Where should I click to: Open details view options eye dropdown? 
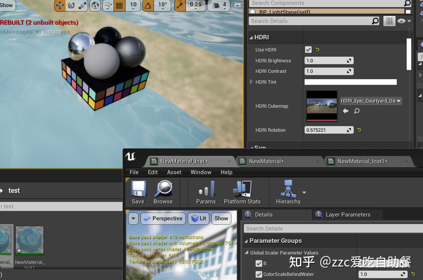coord(404,21)
